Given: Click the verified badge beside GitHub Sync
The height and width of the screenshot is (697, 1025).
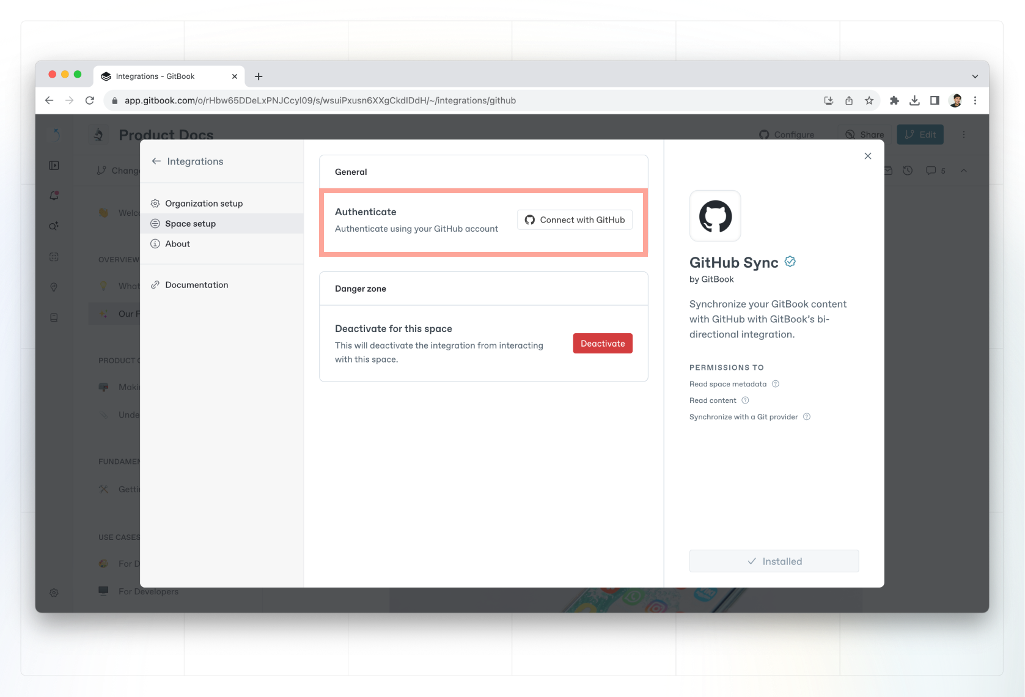Looking at the screenshot, I should pyautogui.click(x=790, y=262).
